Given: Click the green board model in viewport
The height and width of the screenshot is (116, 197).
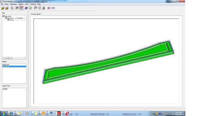Looking at the screenshot, I should tap(103, 62).
